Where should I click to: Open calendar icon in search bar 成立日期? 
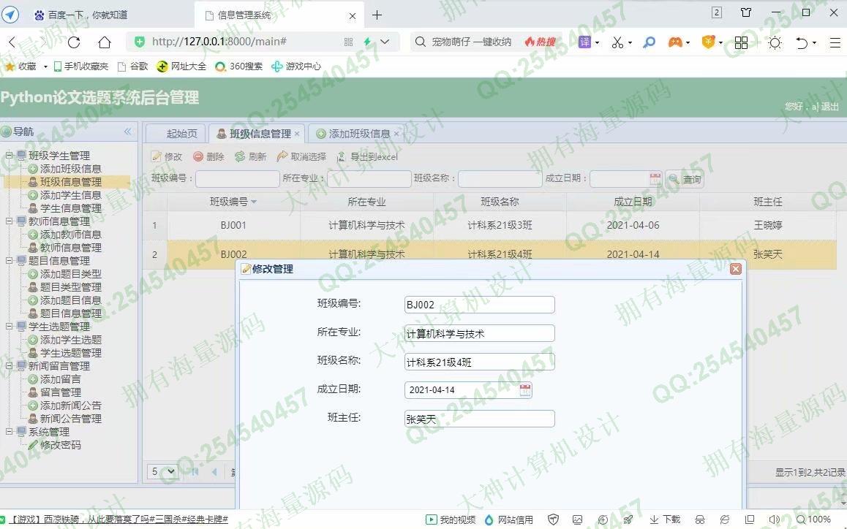pos(655,179)
